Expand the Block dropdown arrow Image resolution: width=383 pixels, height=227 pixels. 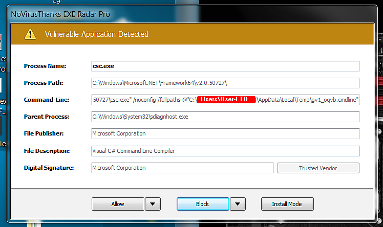point(238,204)
